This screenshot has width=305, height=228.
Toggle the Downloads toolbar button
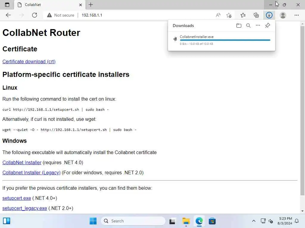pyautogui.click(x=269, y=15)
